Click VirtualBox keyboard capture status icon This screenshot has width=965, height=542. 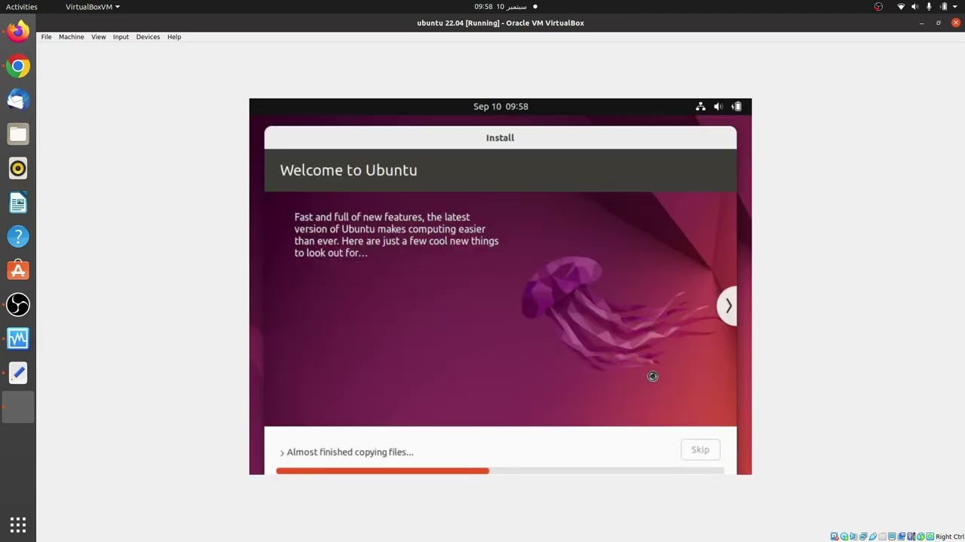pos(930,537)
